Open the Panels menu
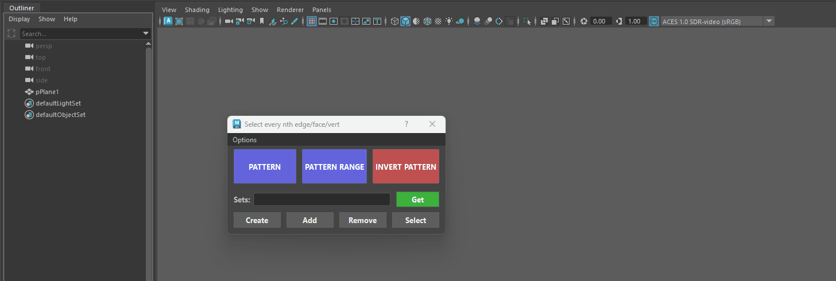836x281 pixels. click(322, 10)
